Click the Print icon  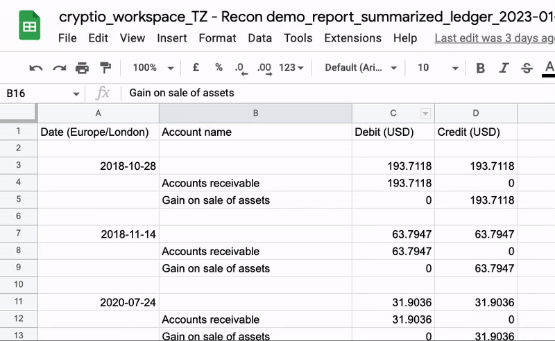pos(82,67)
